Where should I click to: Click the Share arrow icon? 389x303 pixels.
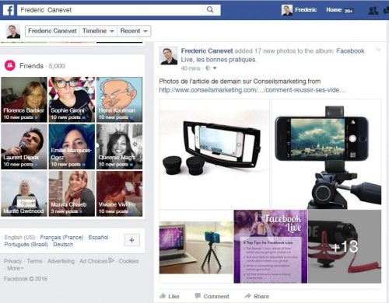(x=247, y=296)
